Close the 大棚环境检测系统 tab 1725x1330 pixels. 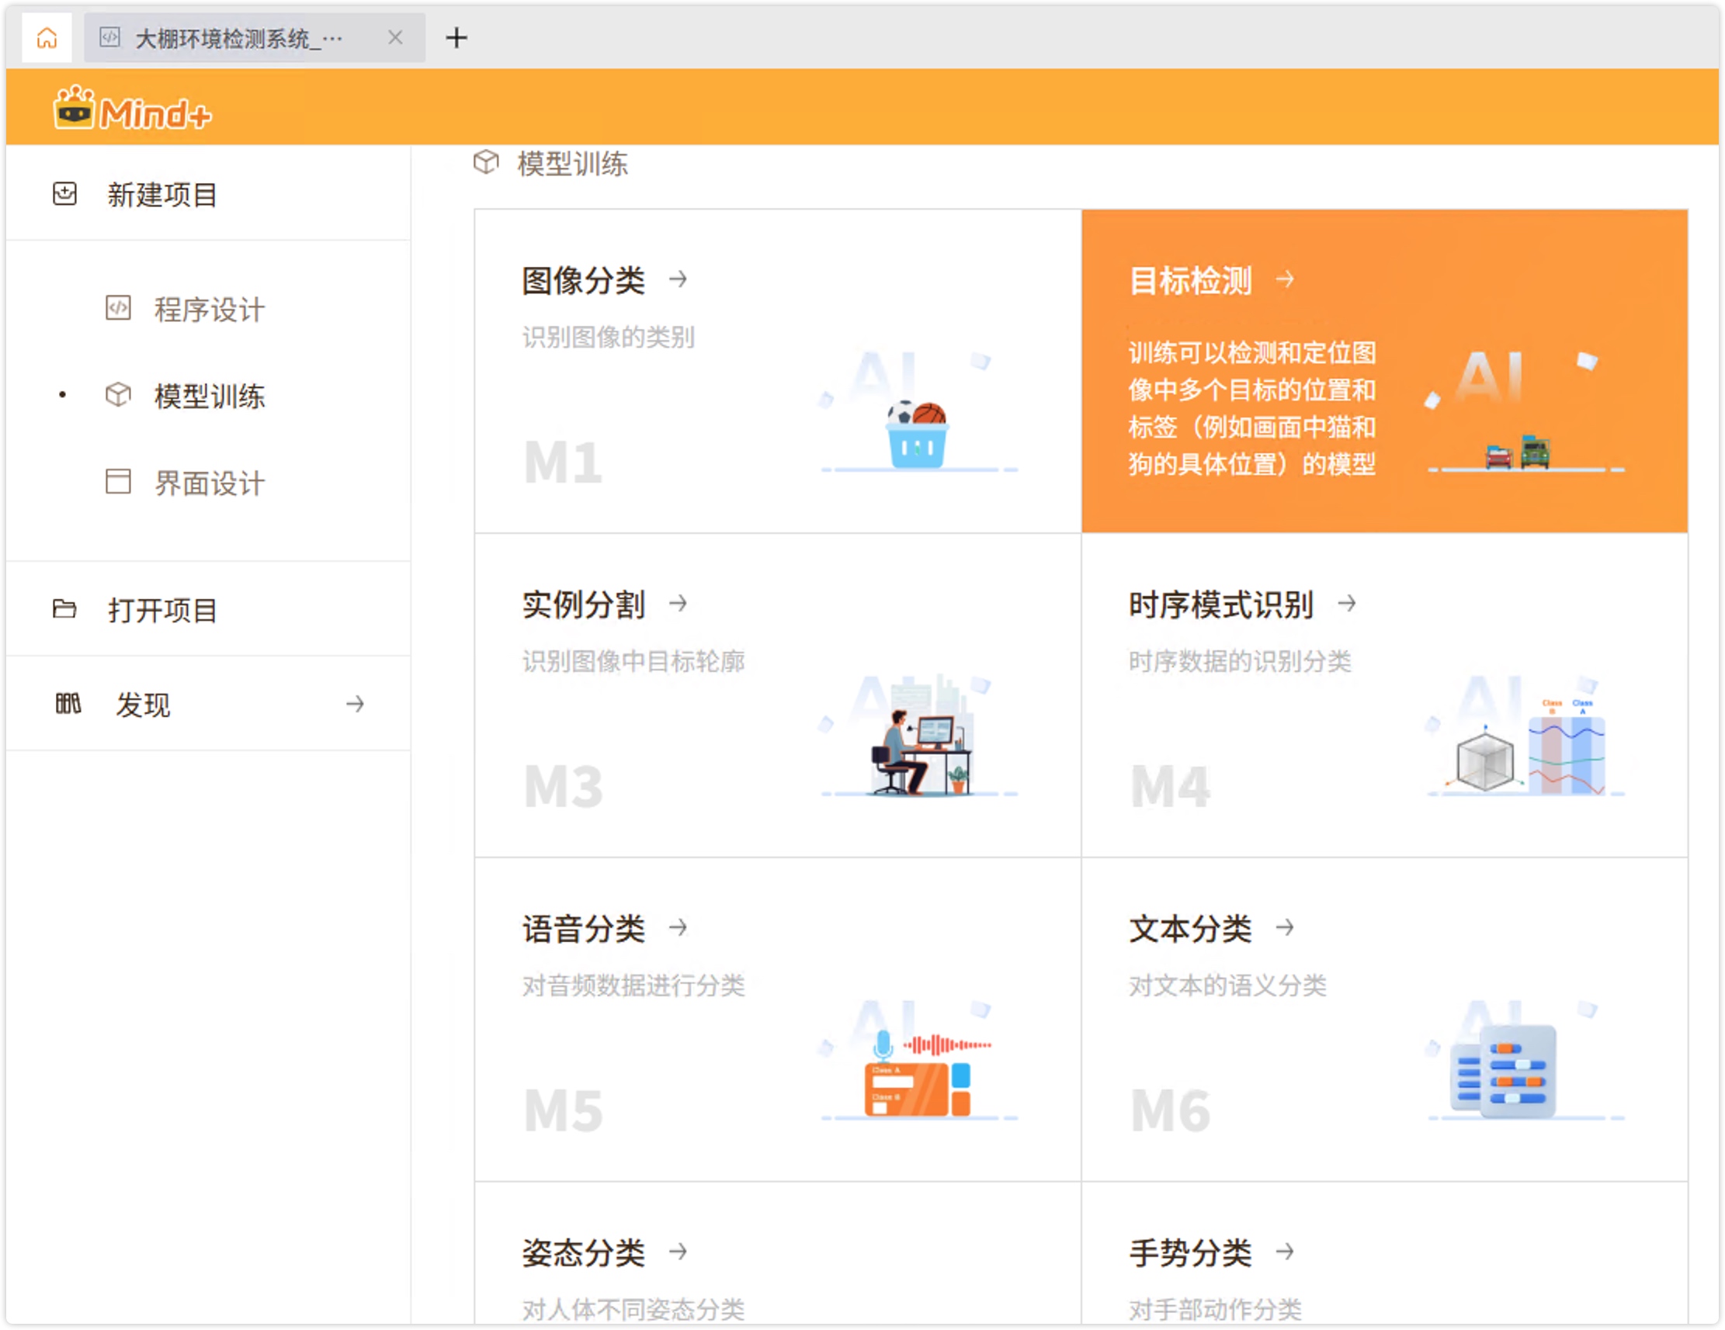[396, 37]
